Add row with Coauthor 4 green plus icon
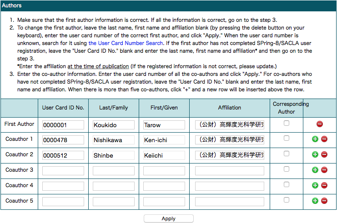This screenshot has height=223, width=337. [315, 186]
